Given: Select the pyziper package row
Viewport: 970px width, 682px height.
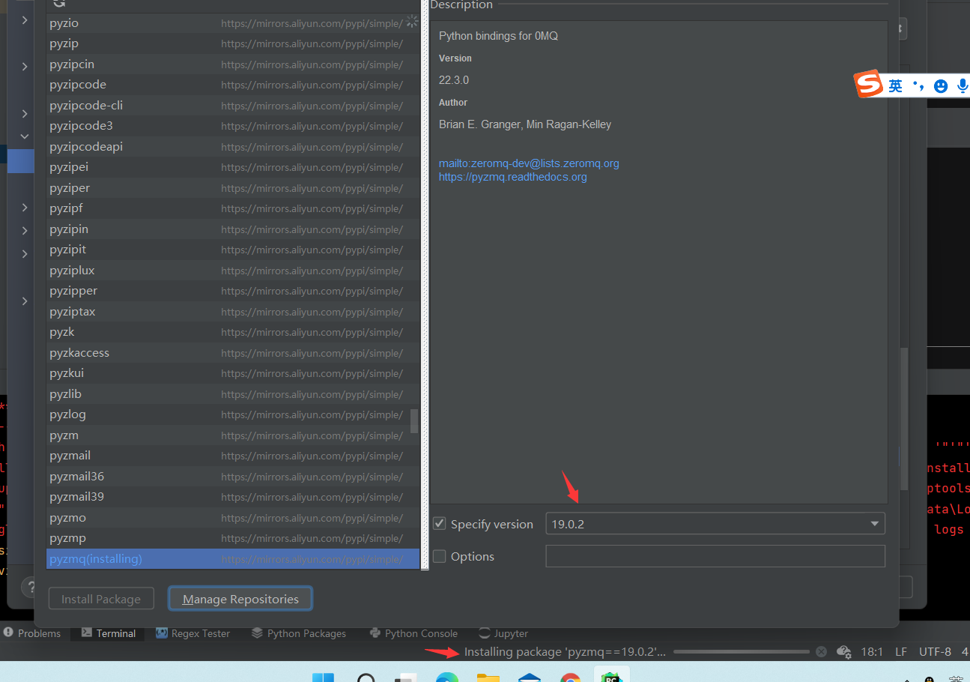Looking at the screenshot, I should point(233,188).
